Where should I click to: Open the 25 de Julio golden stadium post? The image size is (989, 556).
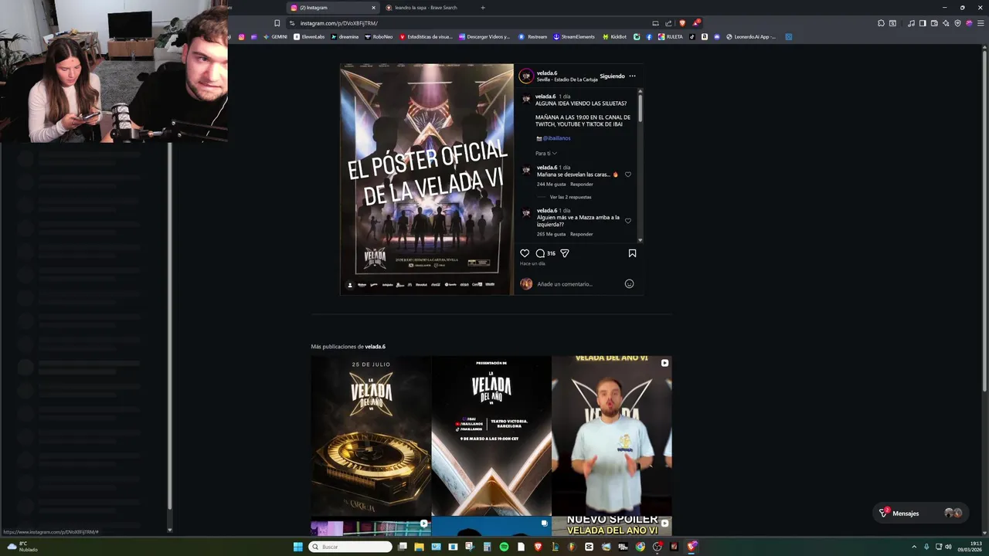(371, 436)
